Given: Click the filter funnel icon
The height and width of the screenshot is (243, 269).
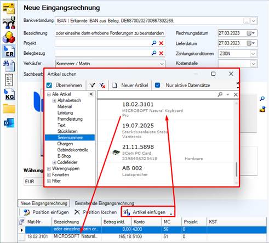Looking at the screenshot, I should click(93, 85).
